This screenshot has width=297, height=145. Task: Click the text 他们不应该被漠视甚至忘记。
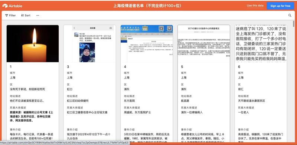(x=27, y=101)
